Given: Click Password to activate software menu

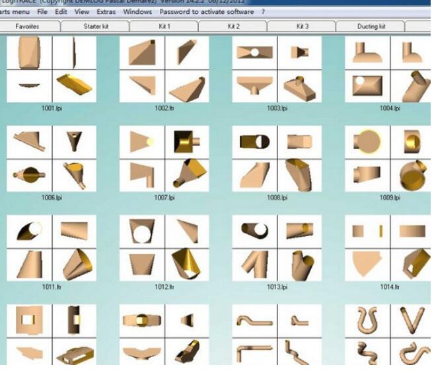Looking at the screenshot, I should (207, 12).
